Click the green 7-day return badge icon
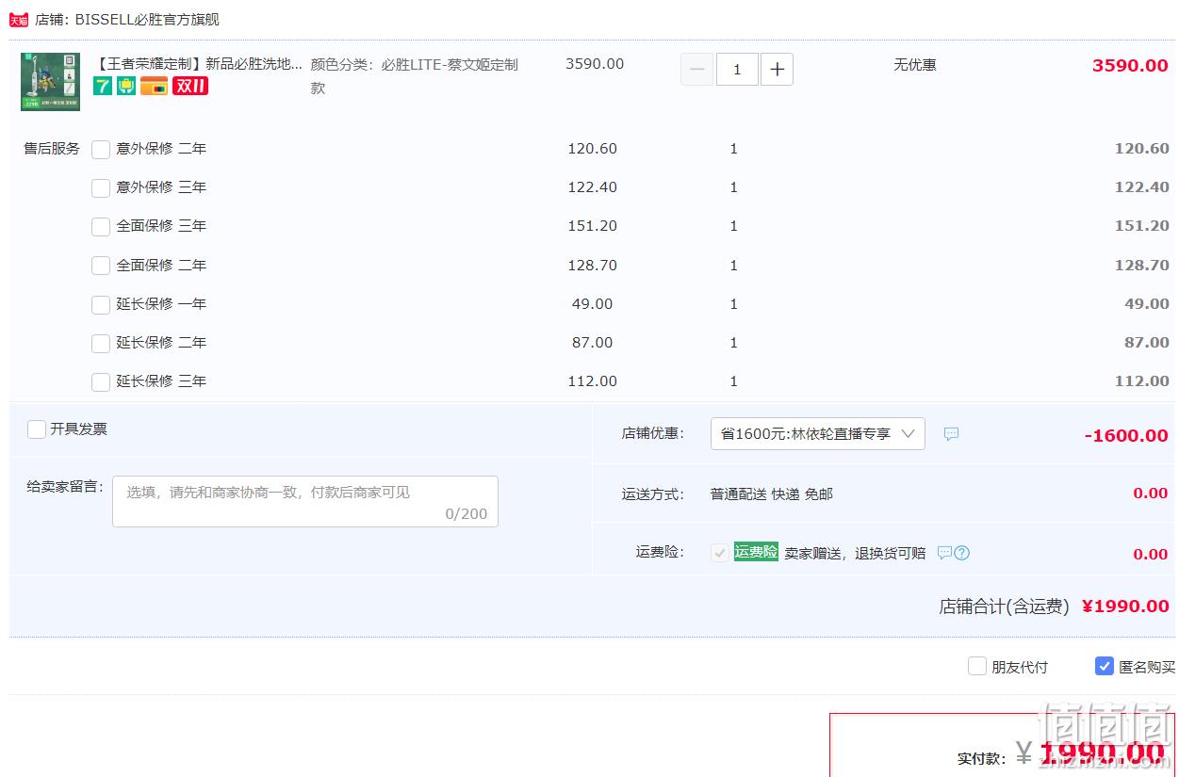This screenshot has width=1179, height=777. (x=102, y=87)
